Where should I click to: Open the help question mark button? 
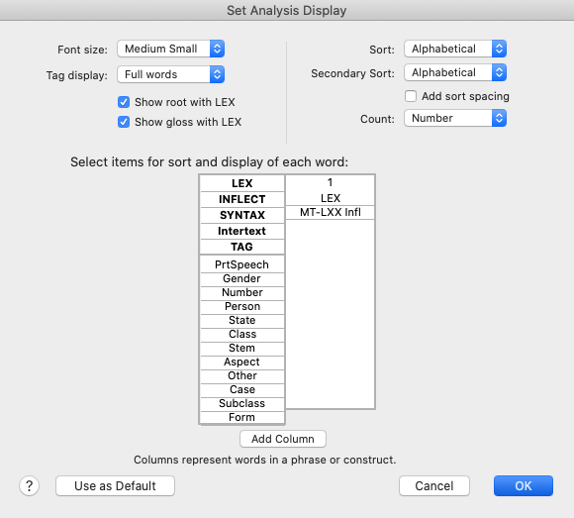click(30, 485)
